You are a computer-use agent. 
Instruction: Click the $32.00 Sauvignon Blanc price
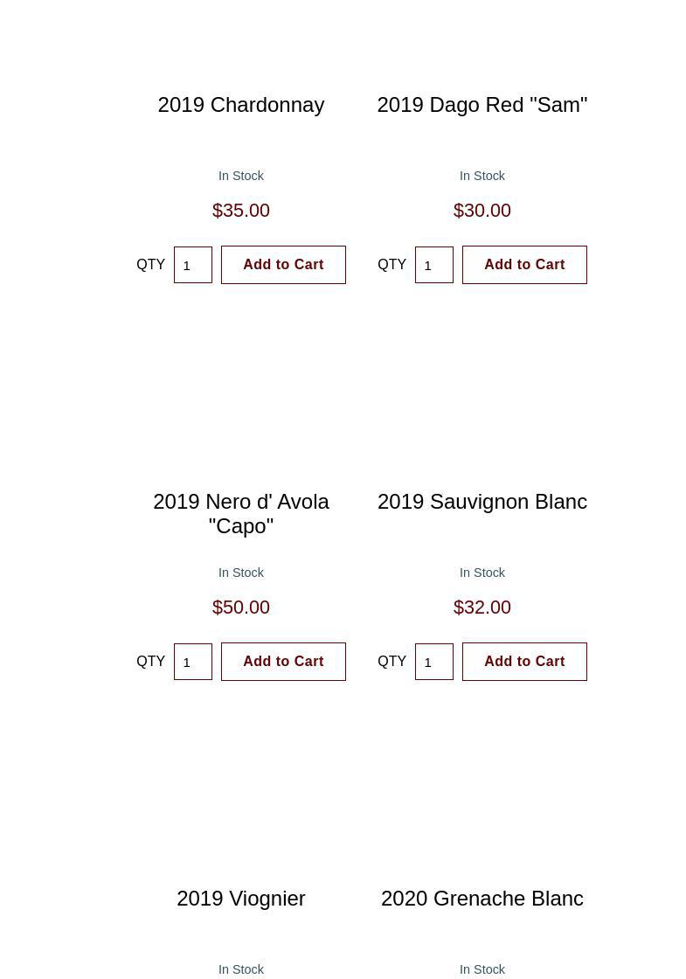click(x=482, y=608)
